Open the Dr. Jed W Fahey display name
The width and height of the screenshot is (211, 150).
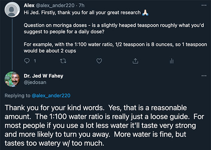pos(44,76)
